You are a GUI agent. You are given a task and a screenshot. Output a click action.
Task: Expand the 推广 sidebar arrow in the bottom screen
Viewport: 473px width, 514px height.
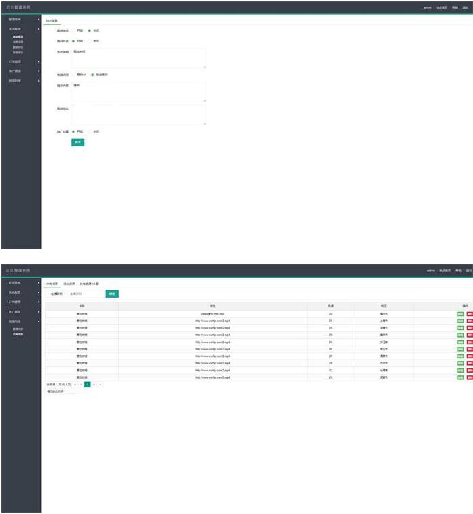38,312
